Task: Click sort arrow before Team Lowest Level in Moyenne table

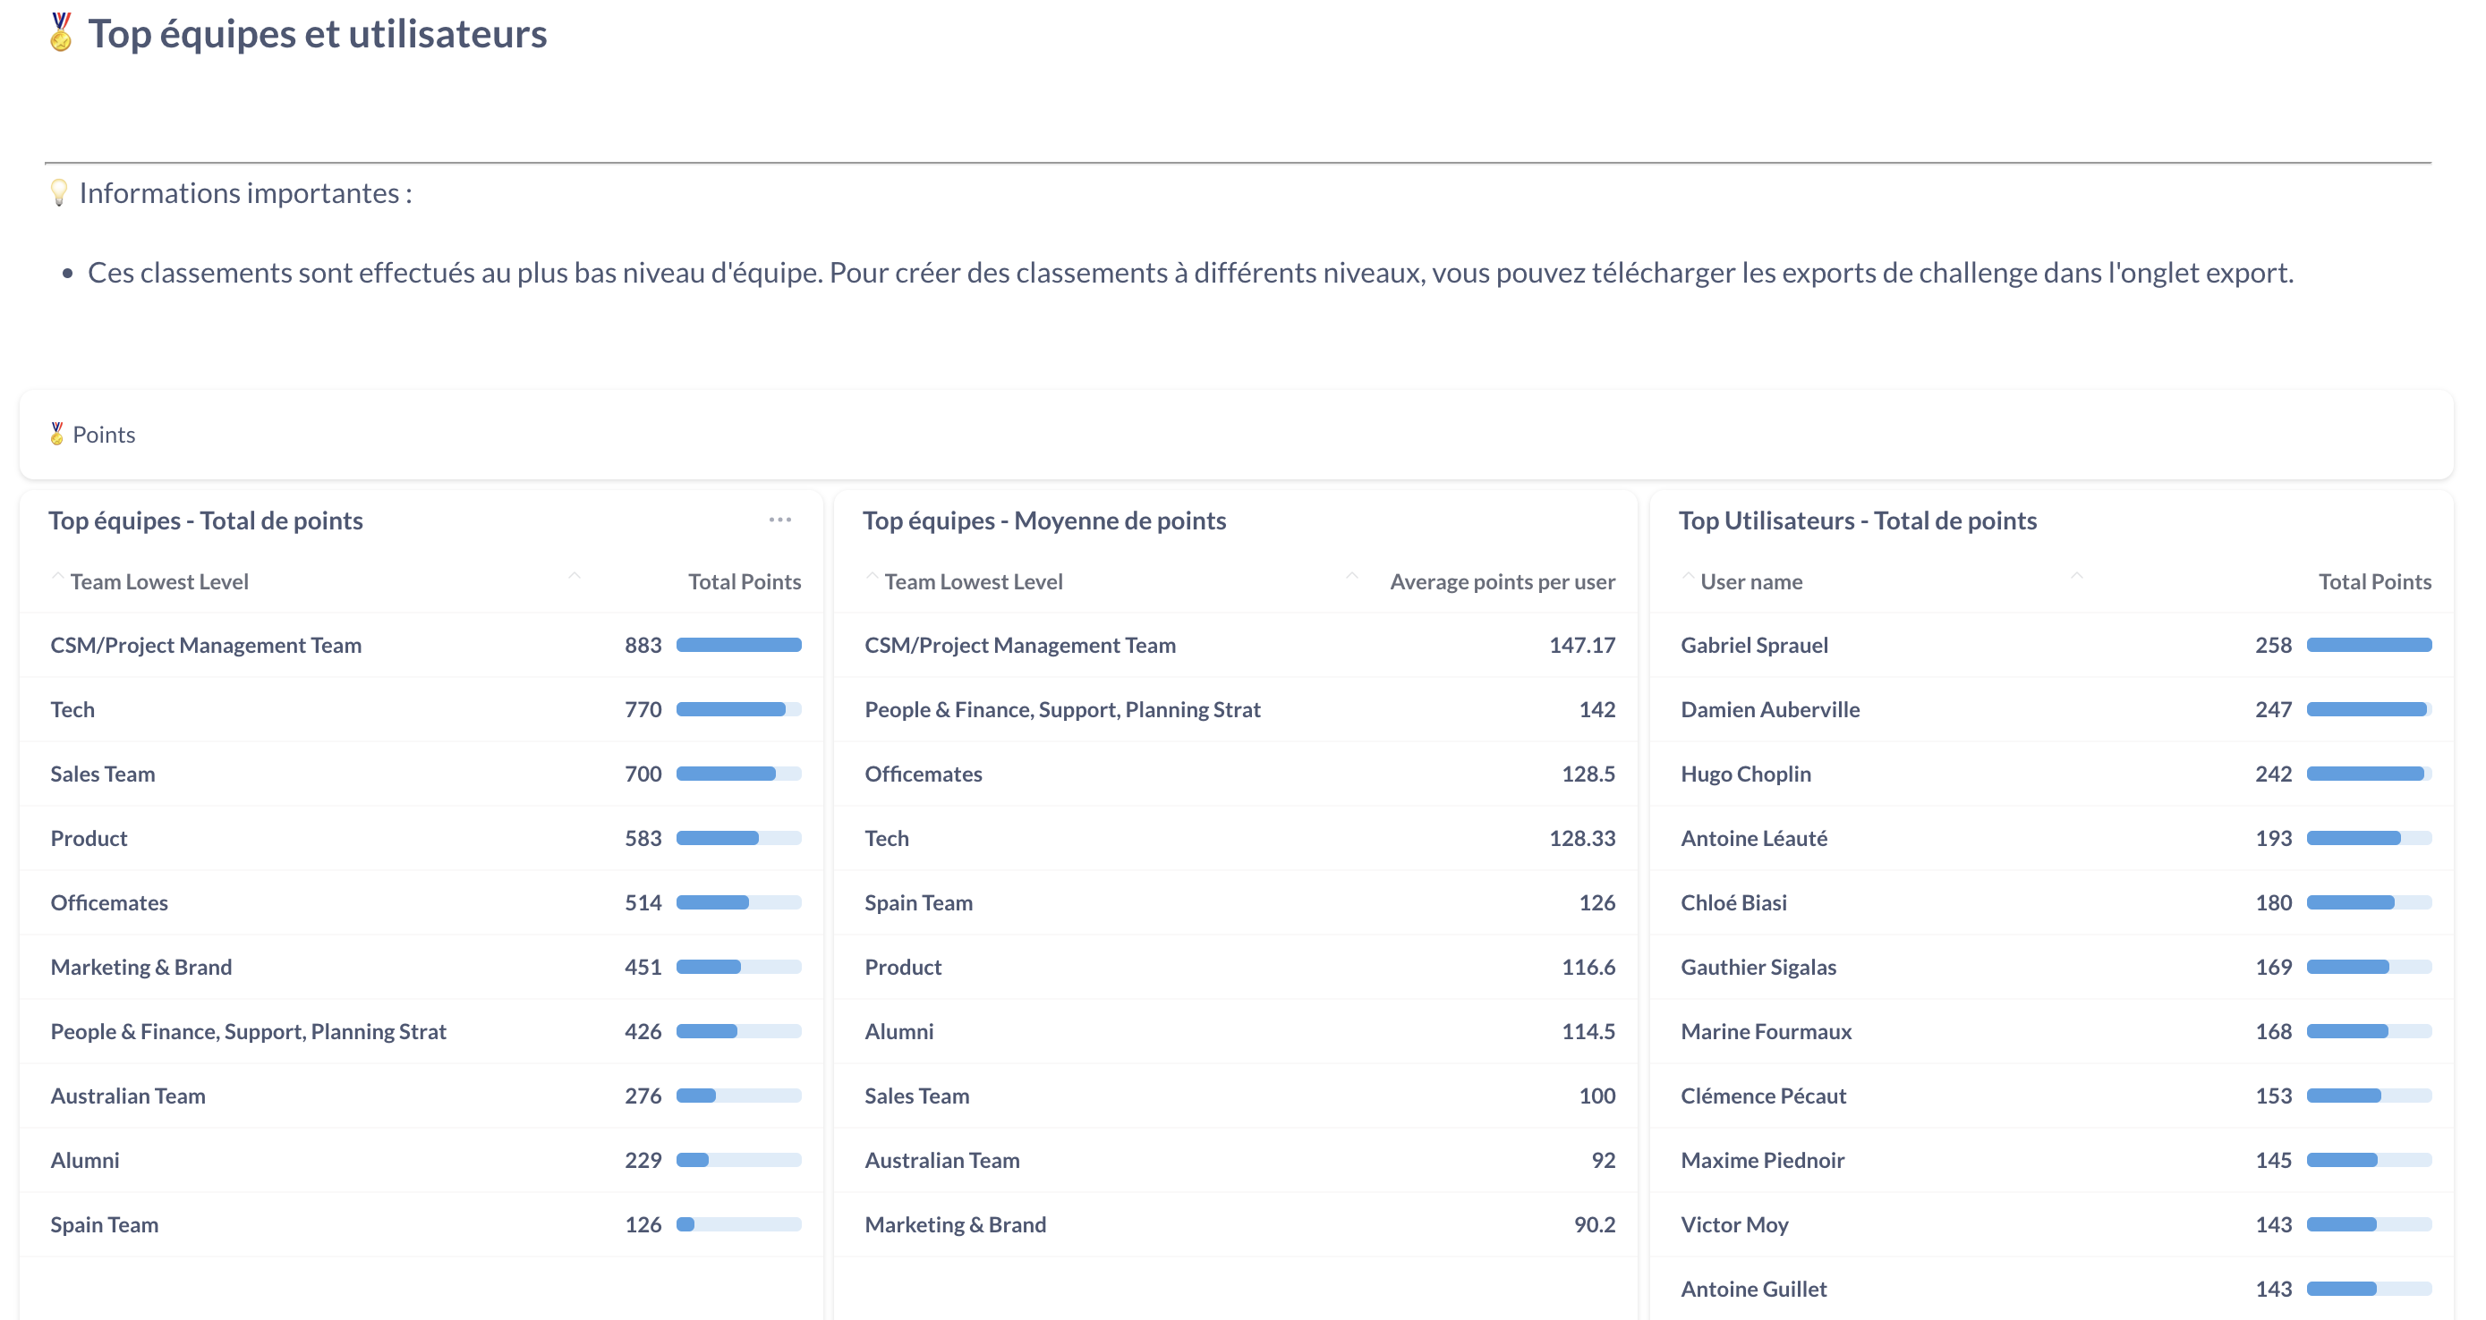Action: pyautogui.click(x=873, y=577)
